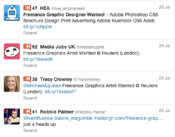Expand Tracy Crowley's tweet

pos(30,98)
